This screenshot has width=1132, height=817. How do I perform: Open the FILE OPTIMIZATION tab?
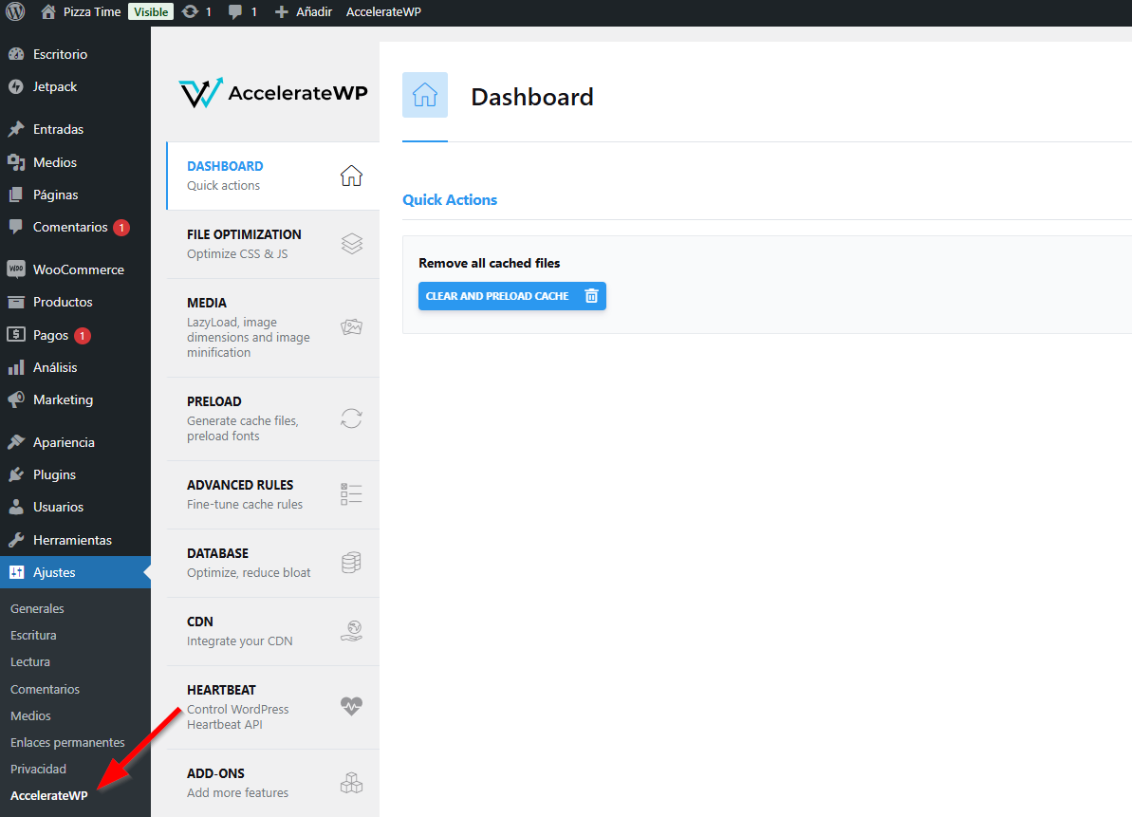pos(273,244)
